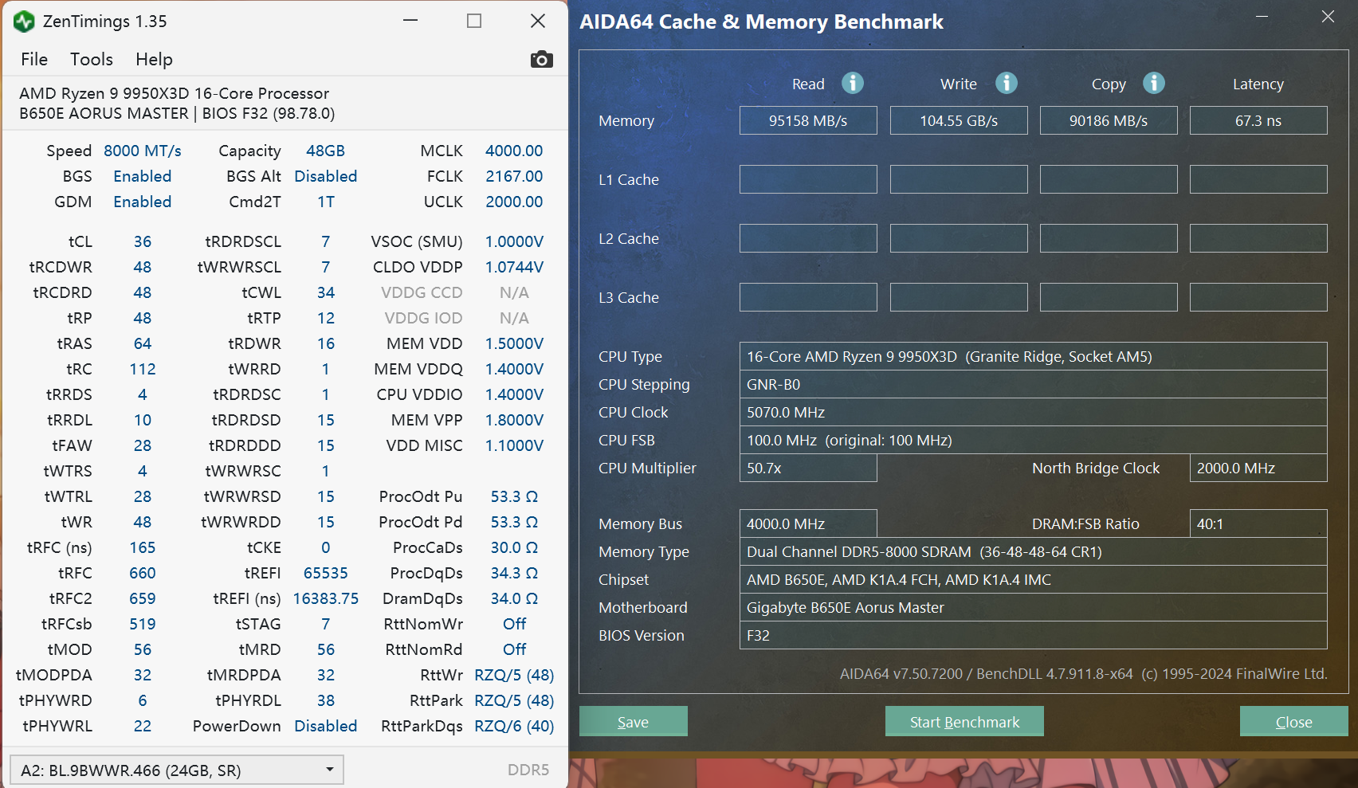Click the Memory Latency result box
The width and height of the screenshot is (1358, 788).
click(1258, 121)
